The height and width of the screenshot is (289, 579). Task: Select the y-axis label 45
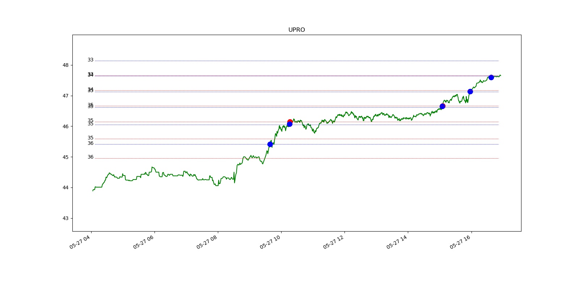tap(65, 157)
